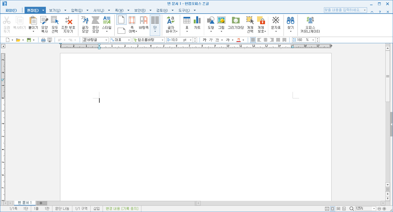Click the zoom in plus icon
393x212 pixels.
pyautogui.click(x=384, y=208)
